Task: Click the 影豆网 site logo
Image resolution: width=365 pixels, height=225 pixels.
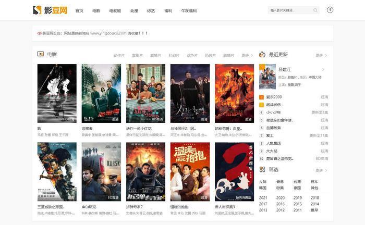Action: [x=50, y=10]
